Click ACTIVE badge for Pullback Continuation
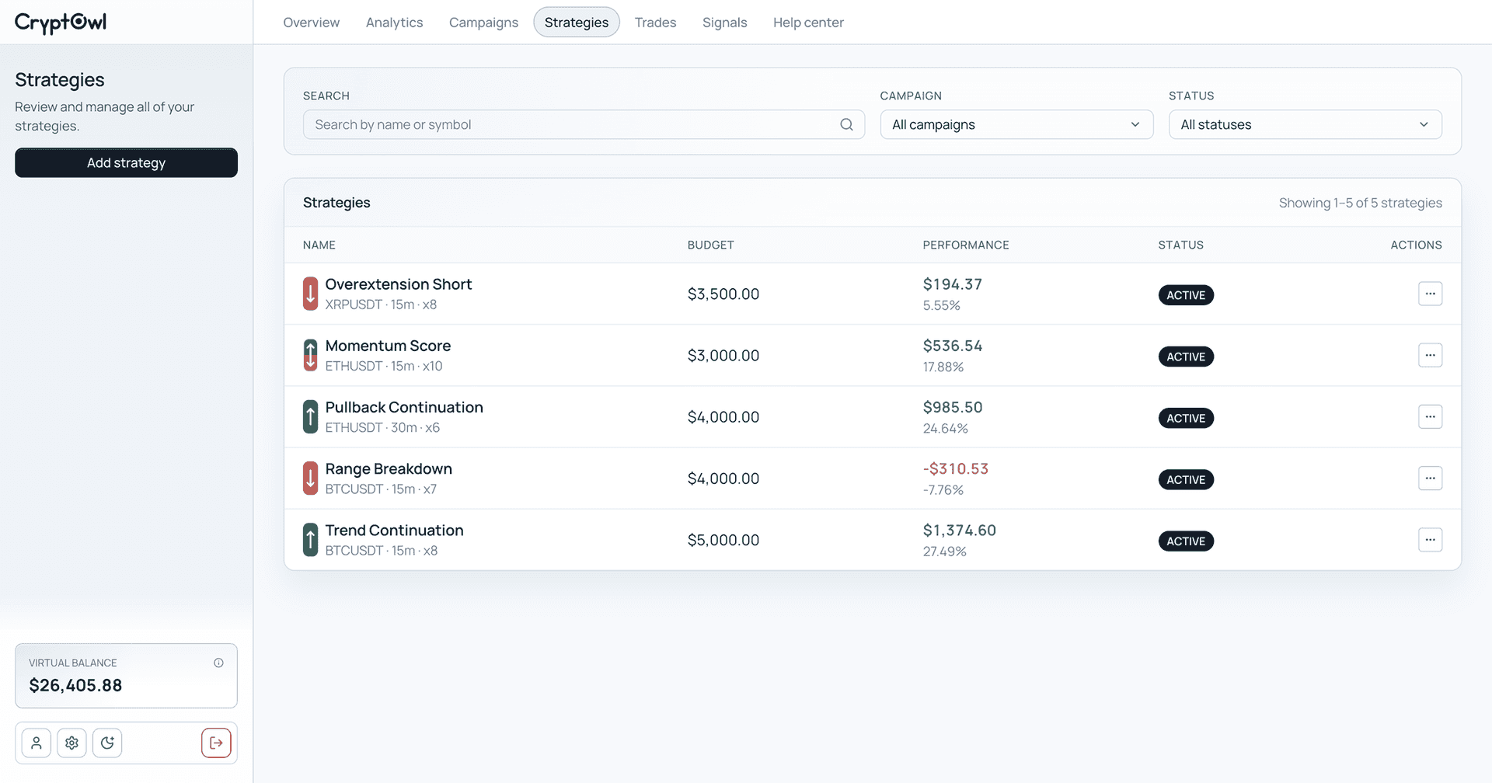The image size is (1492, 783). (1186, 418)
